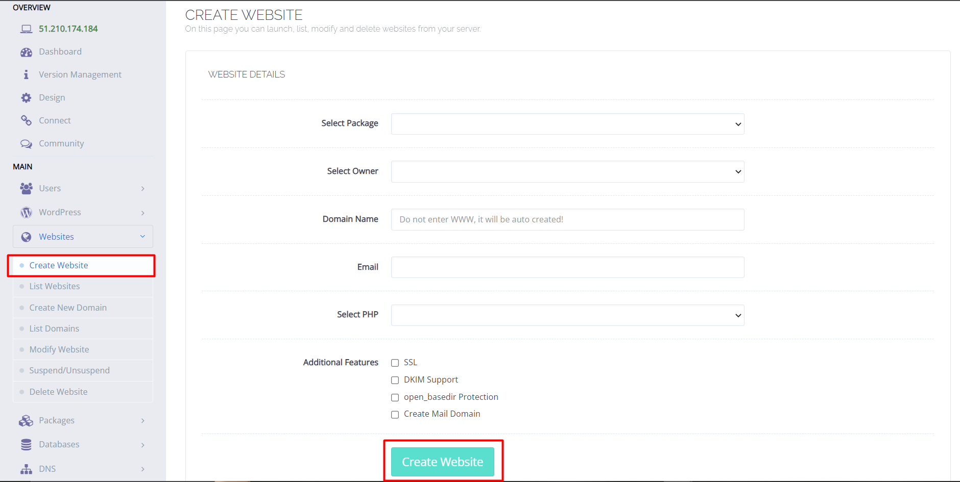Expand the Users section chevron

pyautogui.click(x=142, y=188)
